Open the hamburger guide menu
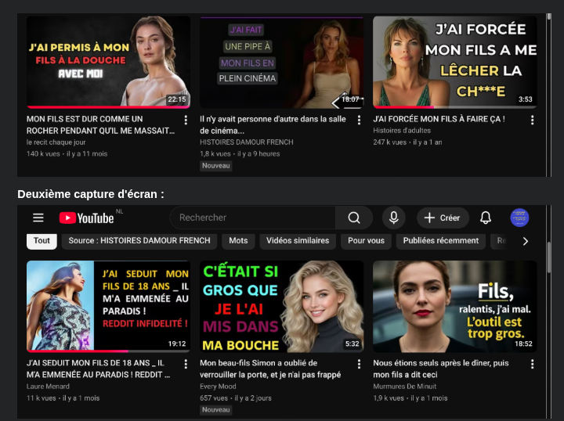564x421 pixels. pyautogui.click(x=38, y=218)
